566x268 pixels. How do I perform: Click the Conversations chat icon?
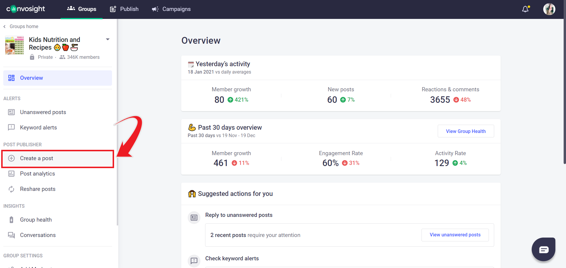[11, 235]
